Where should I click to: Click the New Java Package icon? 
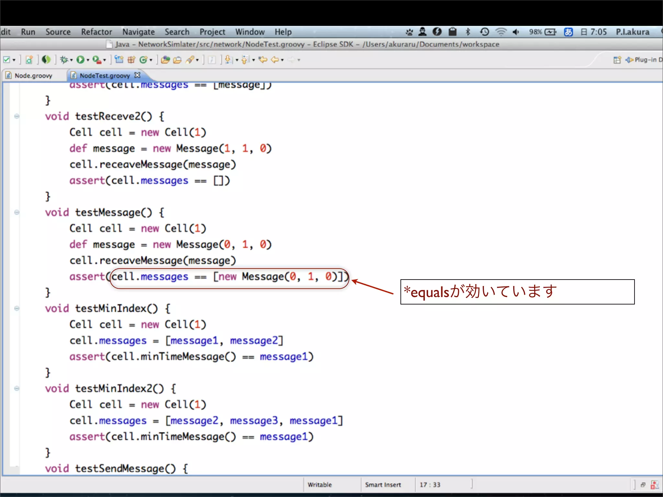tap(131, 60)
